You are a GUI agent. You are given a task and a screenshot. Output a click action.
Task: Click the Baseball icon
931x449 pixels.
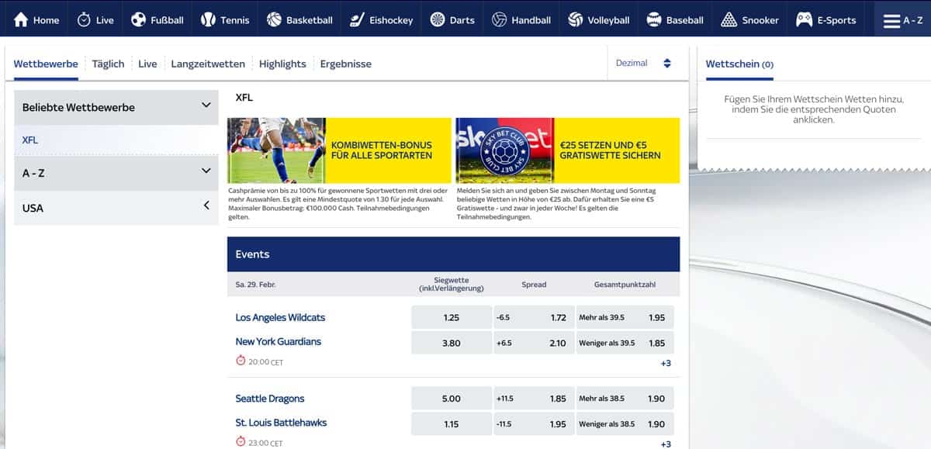pyautogui.click(x=654, y=20)
